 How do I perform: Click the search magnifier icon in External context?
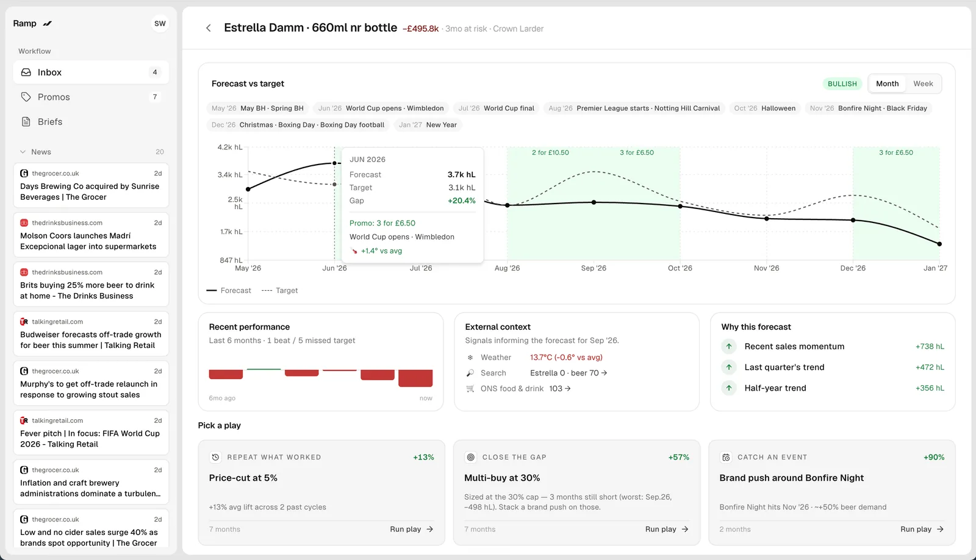coord(470,373)
